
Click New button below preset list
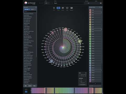(26, 86)
